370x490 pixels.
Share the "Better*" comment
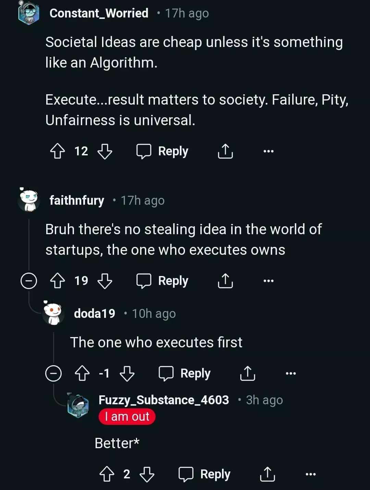[x=267, y=474]
